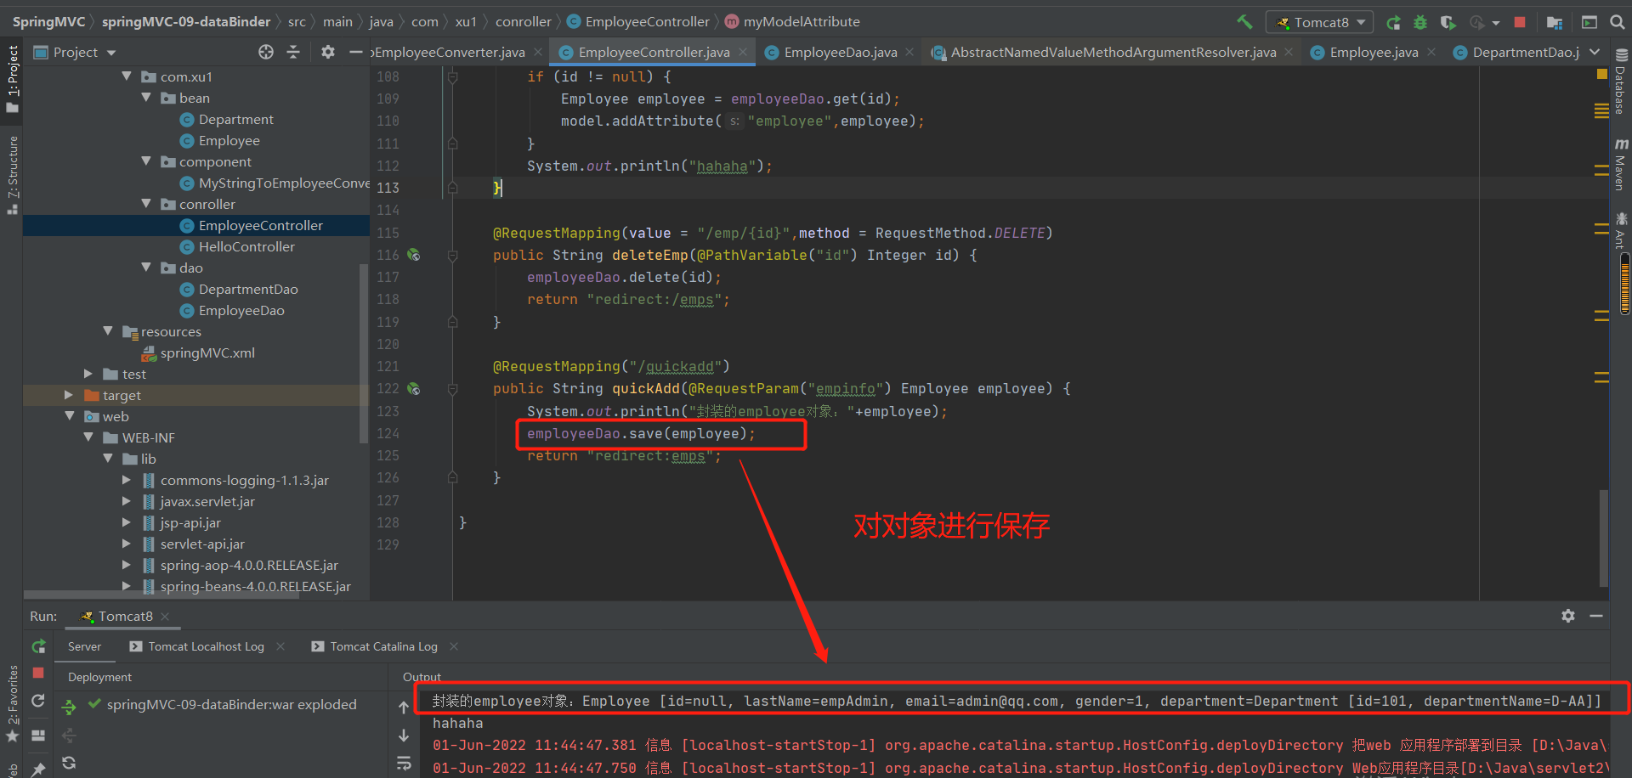
Task: Click the gutter run marker on line 116
Action: tap(414, 255)
